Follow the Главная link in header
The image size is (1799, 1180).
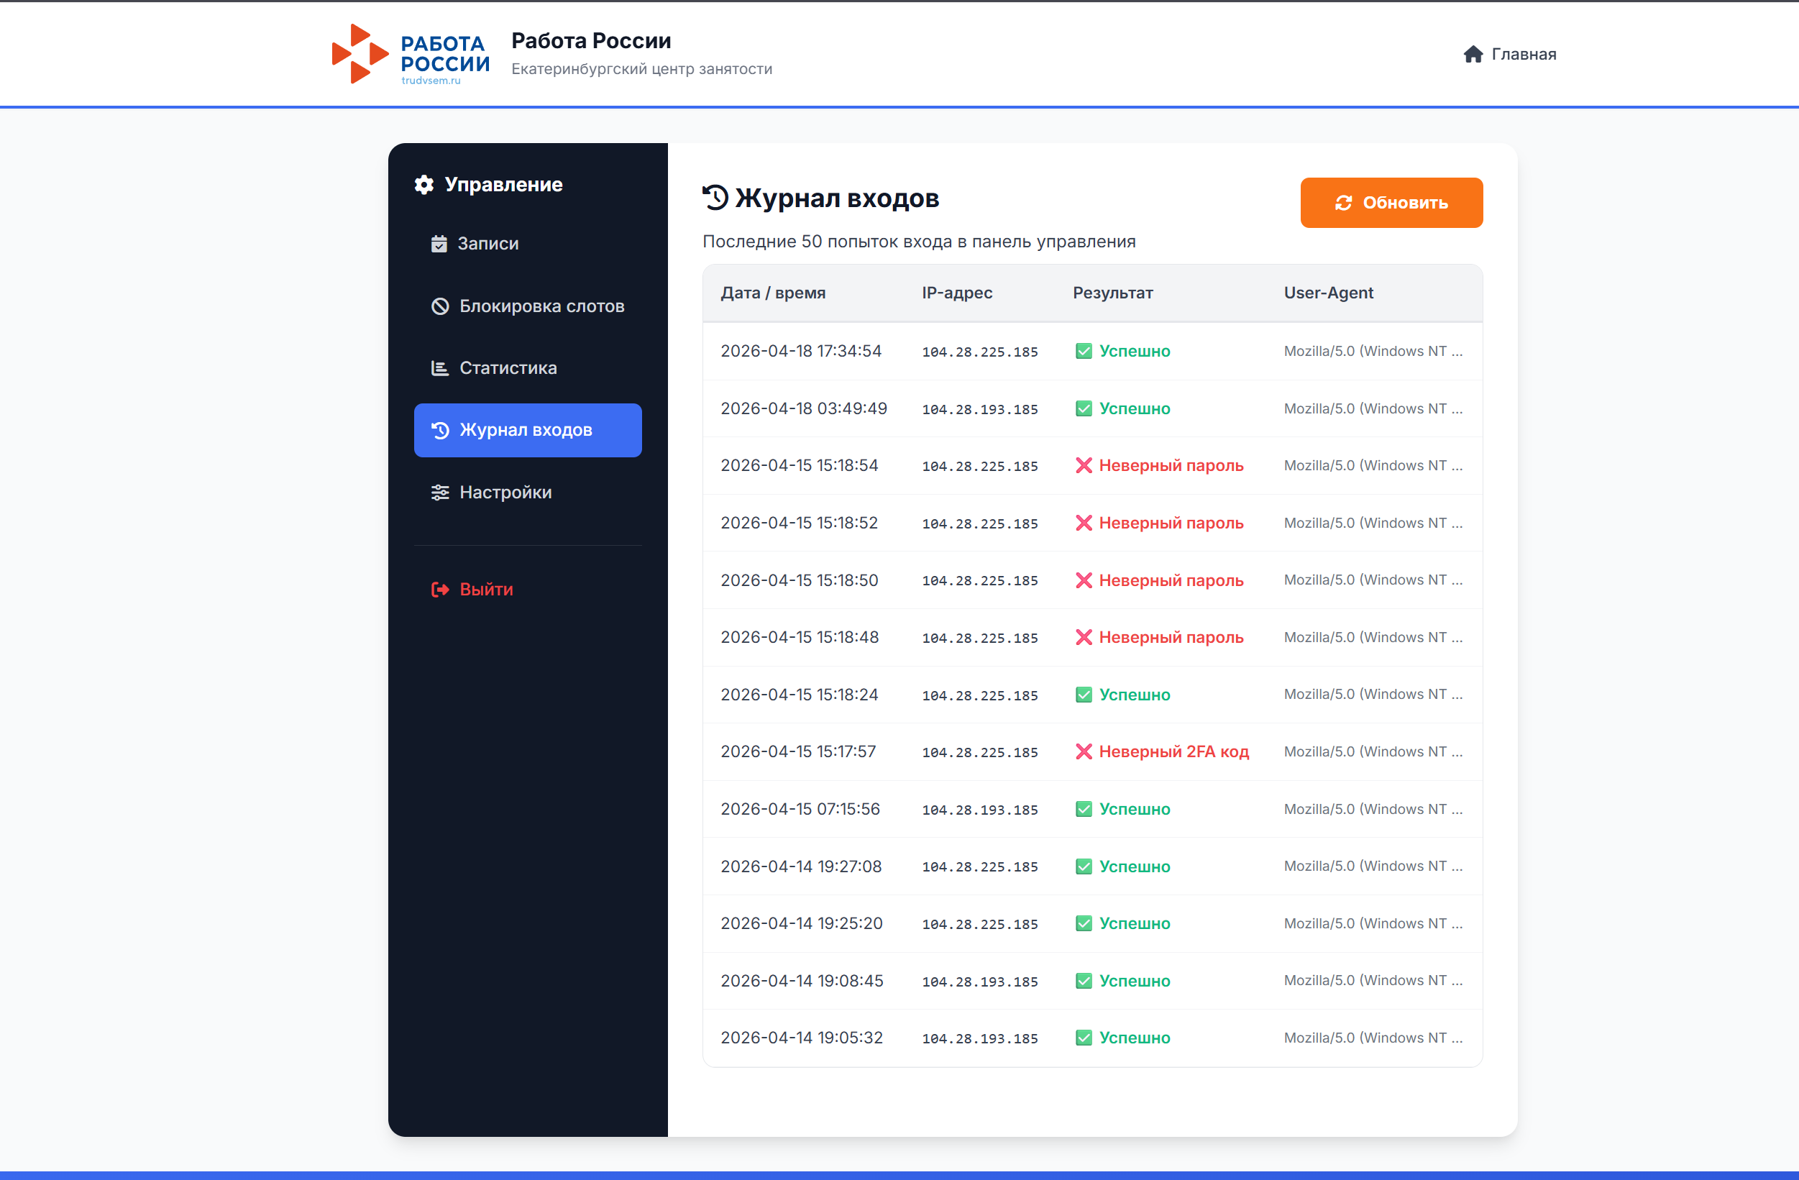[x=1523, y=55]
